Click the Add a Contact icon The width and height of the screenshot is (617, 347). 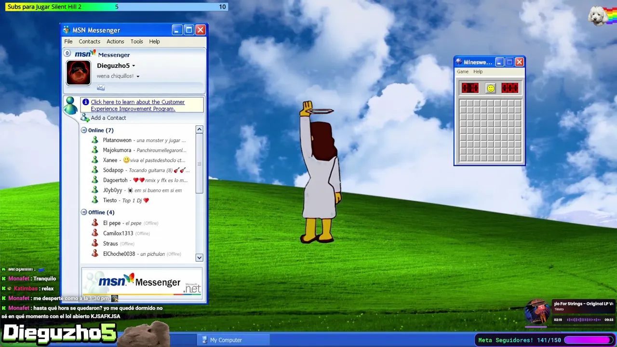tap(85, 118)
